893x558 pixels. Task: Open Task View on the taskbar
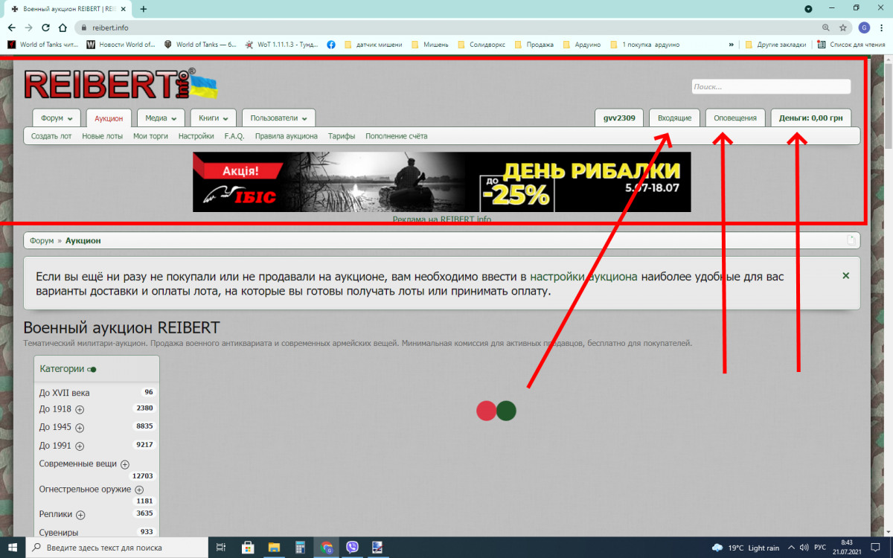(221, 548)
